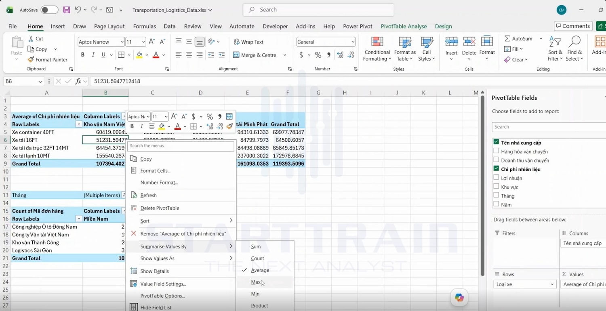Switch to the Insert ribbon tab
Image resolution: width=606 pixels, height=311 pixels.
58,26
